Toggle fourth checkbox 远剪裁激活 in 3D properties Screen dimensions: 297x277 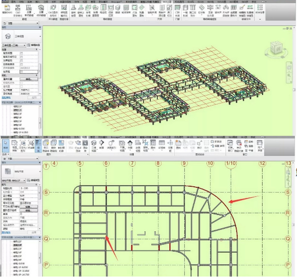point(21,65)
